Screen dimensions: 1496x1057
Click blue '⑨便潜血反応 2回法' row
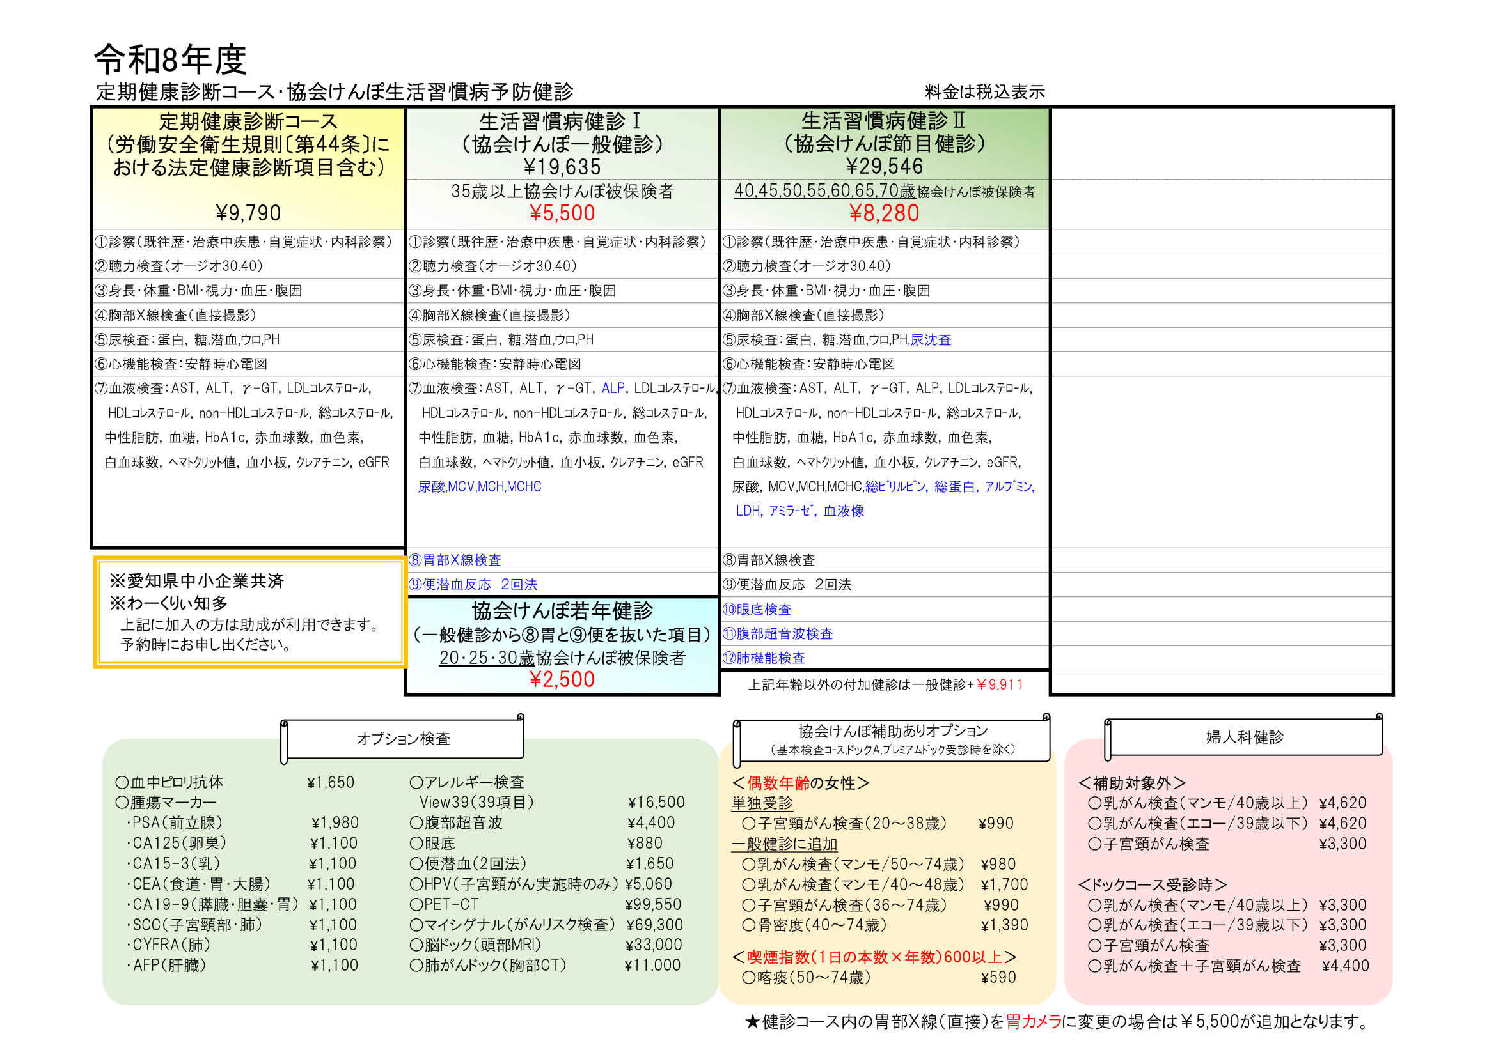click(473, 585)
